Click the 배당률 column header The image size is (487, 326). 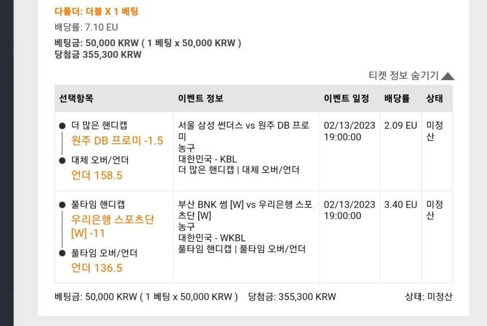click(x=397, y=98)
